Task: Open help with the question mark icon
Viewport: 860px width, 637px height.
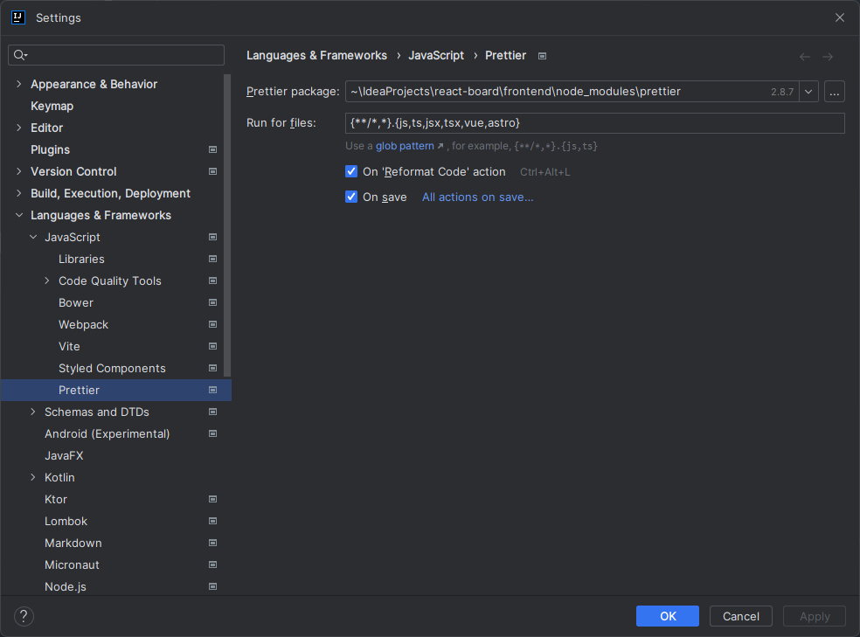Action: [24, 616]
